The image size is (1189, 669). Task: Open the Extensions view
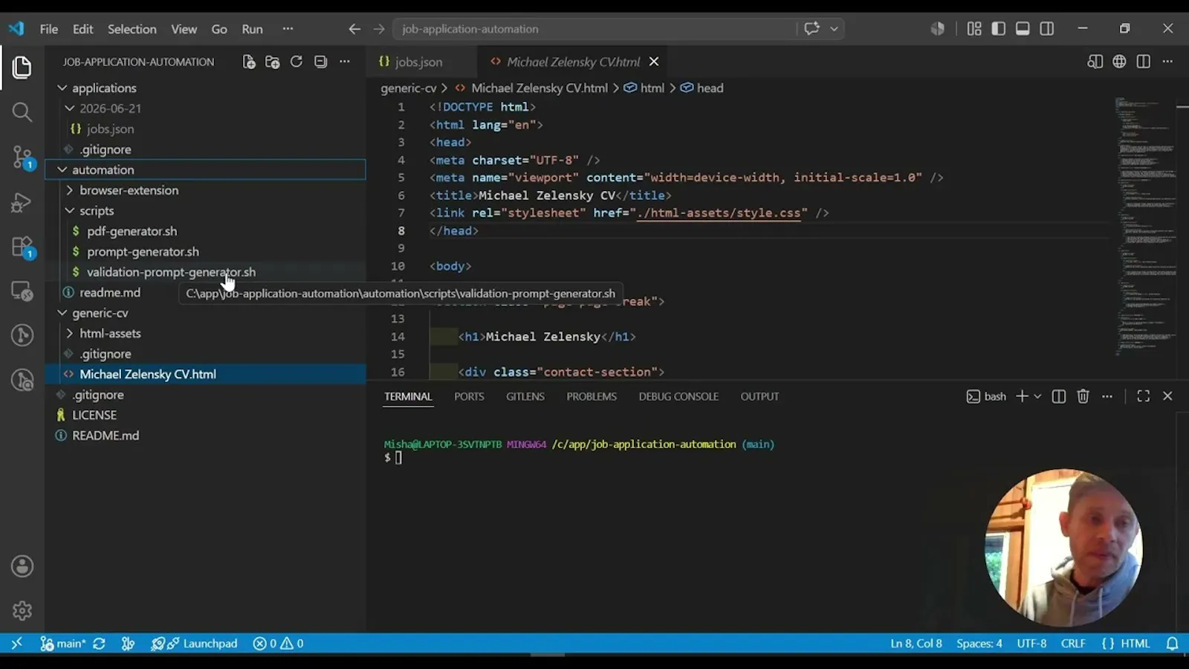22,247
